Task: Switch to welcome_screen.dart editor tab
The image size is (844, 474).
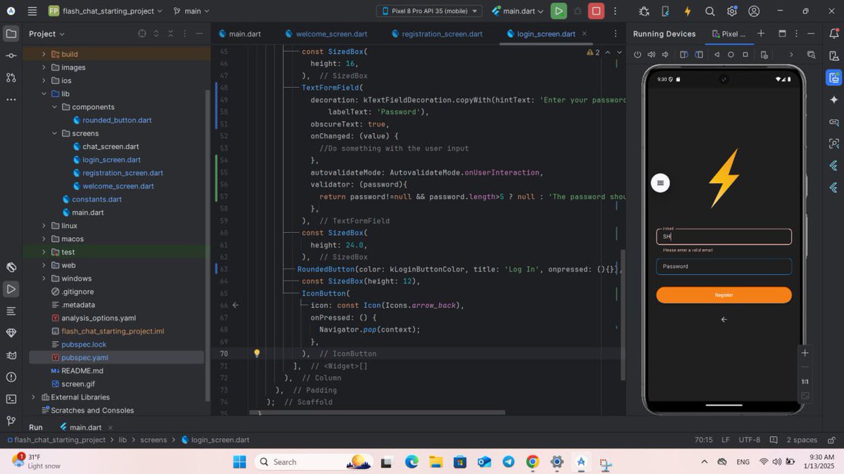Action: [x=326, y=34]
